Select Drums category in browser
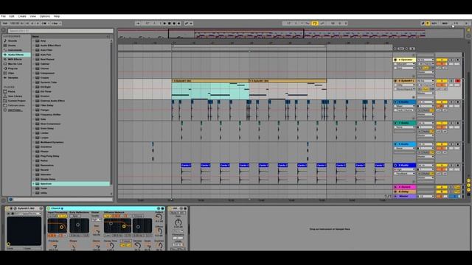The height and width of the screenshot is (265, 472). (x=12, y=46)
